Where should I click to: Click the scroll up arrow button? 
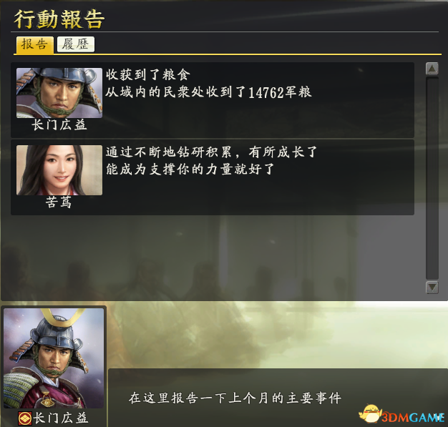click(x=432, y=69)
